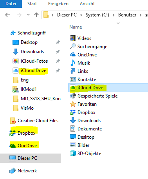Click the Bilder picture icon

click(73, 145)
